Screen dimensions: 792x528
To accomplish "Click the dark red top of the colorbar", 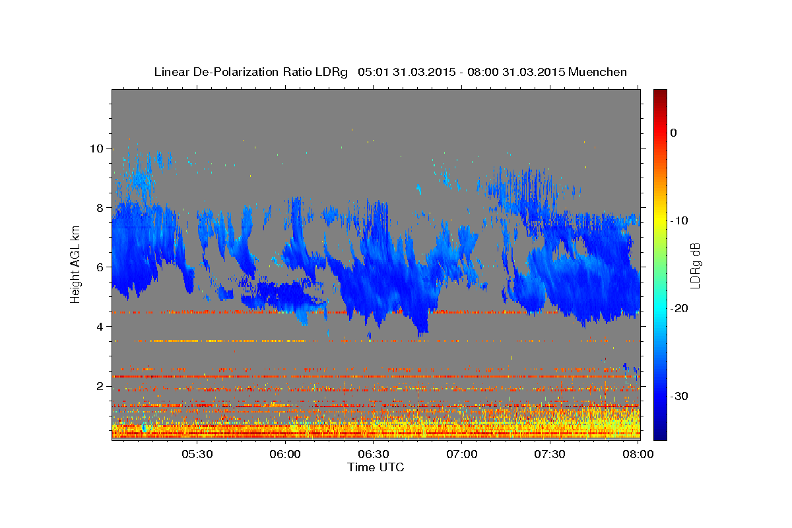I will point(660,96).
